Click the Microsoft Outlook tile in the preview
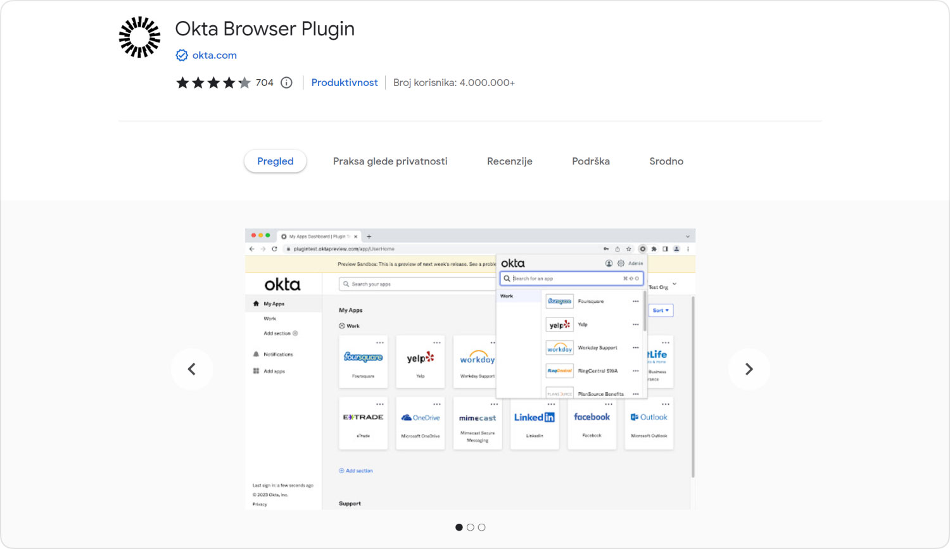950x549 pixels. [649, 423]
